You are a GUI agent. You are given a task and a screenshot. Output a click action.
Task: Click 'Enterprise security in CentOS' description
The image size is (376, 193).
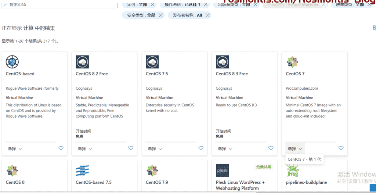[170, 108]
